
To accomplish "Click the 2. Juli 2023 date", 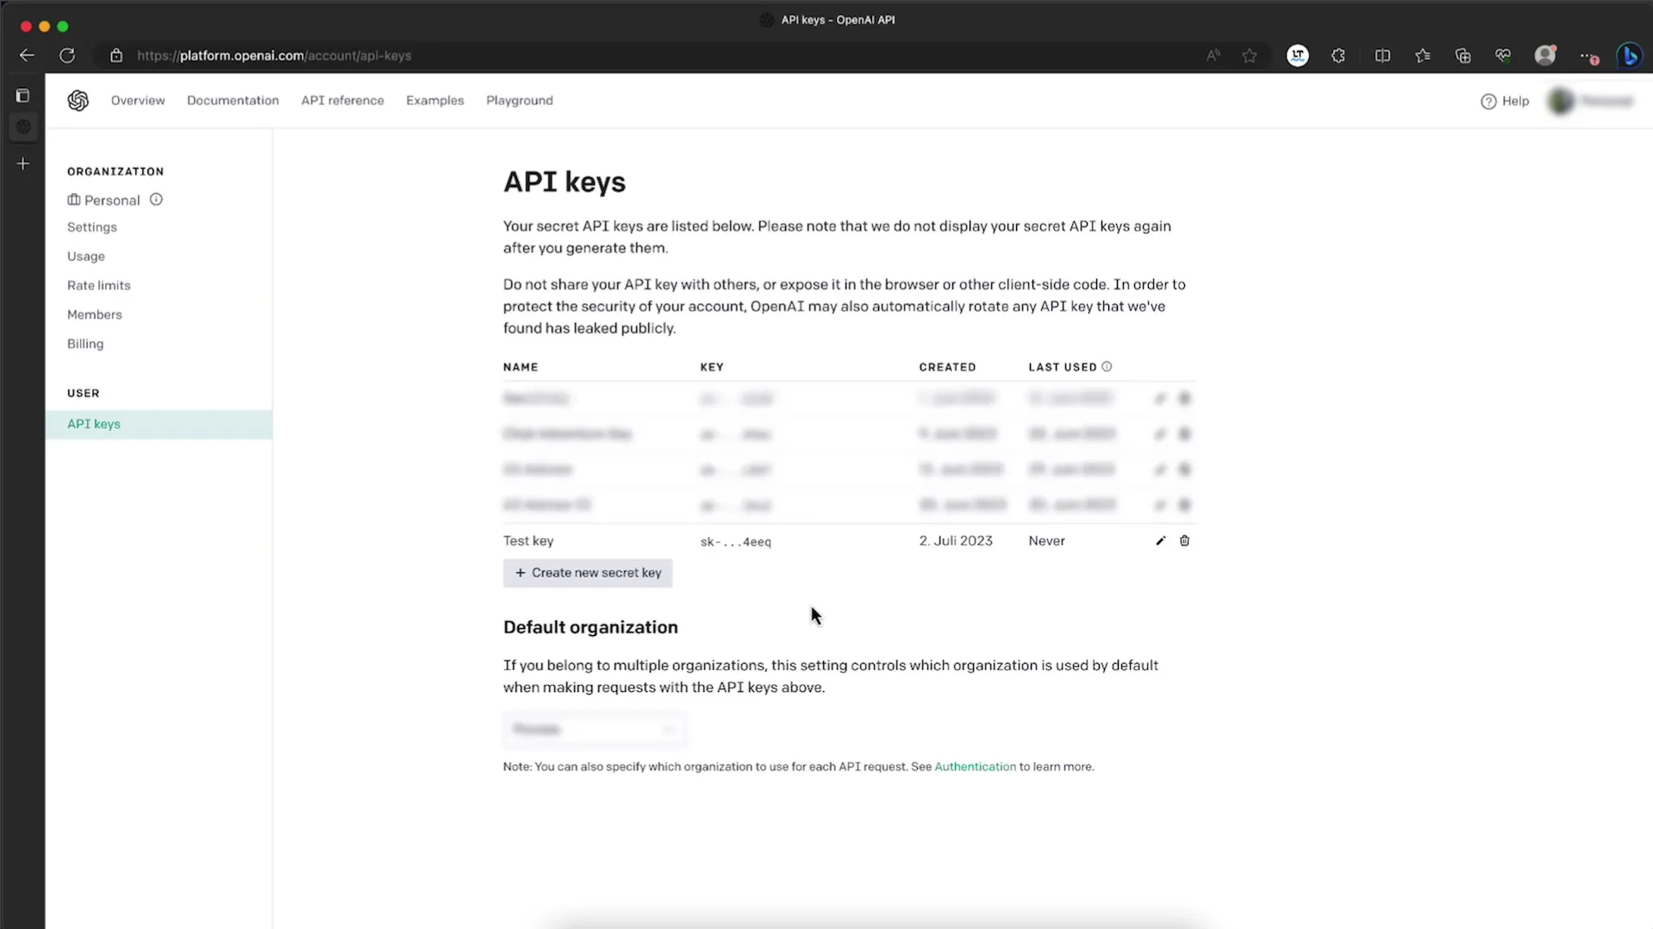I will (x=956, y=540).
